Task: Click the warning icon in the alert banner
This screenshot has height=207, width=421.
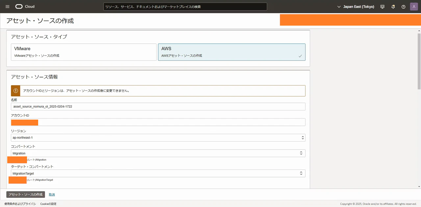Action: coord(16,91)
